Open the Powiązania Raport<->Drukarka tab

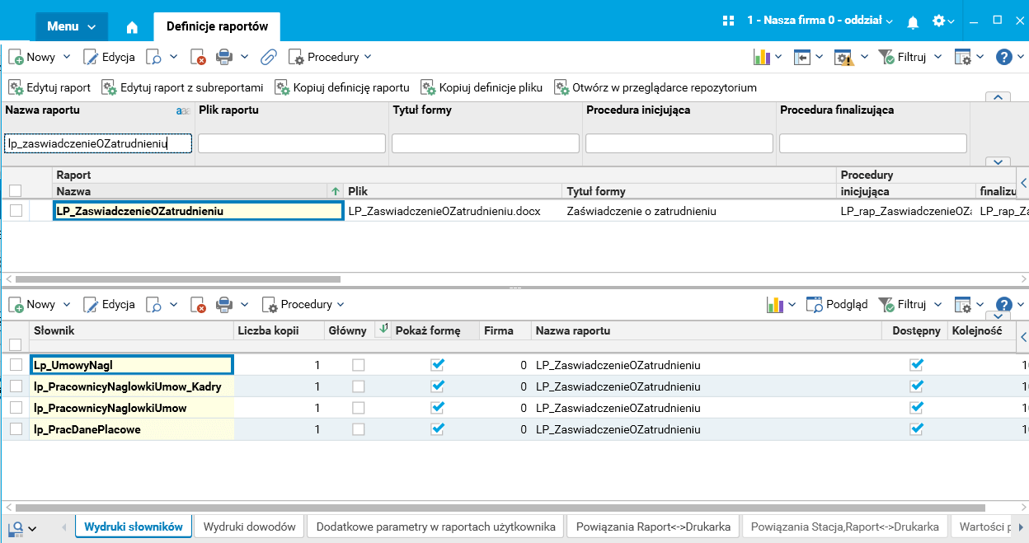click(651, 527)
